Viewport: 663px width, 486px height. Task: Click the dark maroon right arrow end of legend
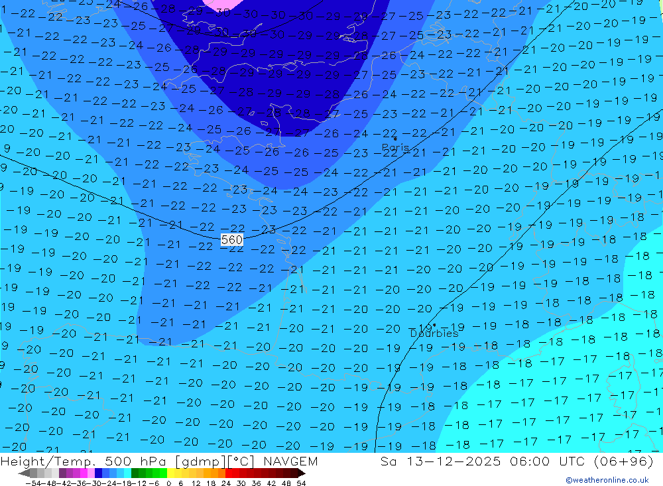pos(302,473)
